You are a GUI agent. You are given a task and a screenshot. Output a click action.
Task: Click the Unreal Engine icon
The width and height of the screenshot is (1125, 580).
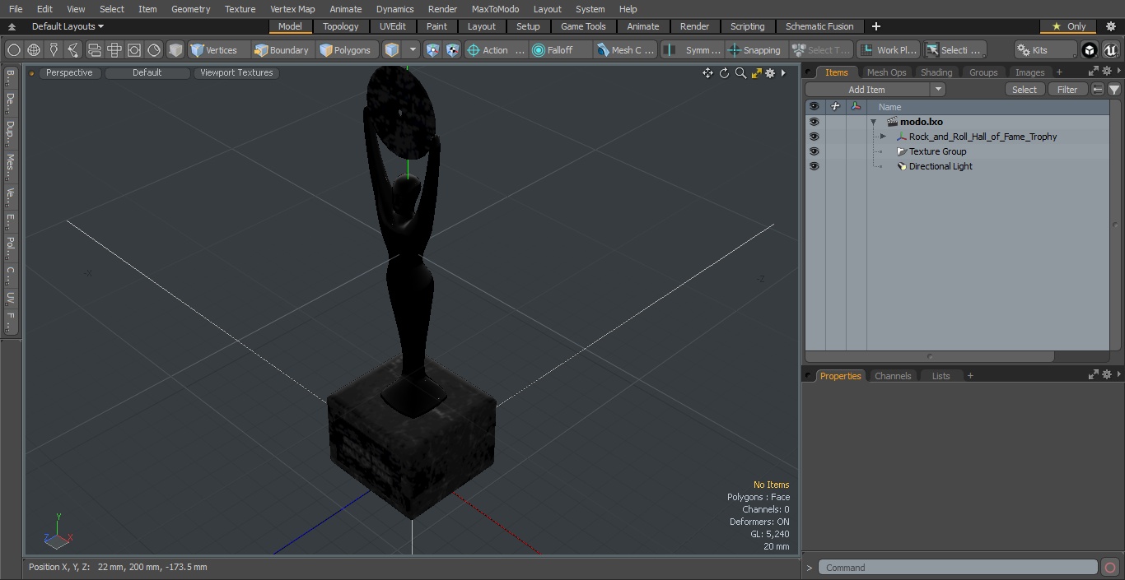pos(1110,50)
